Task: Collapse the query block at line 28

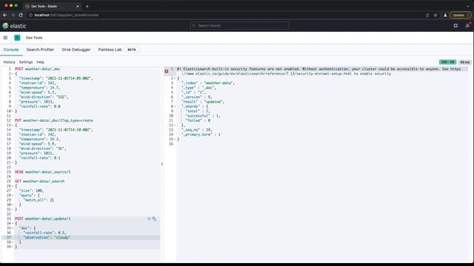Action: (13, 195)
